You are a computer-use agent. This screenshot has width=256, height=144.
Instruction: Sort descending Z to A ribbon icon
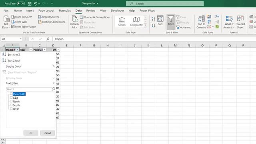(x=153, y=26)
